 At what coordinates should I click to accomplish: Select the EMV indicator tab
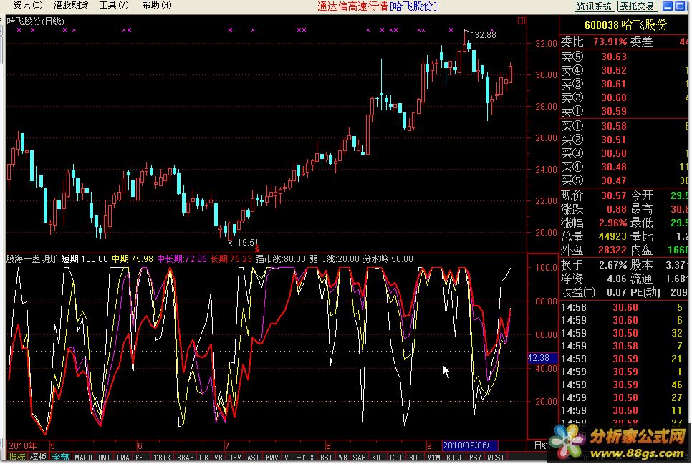pyautogui.click(x=271, y=458)
